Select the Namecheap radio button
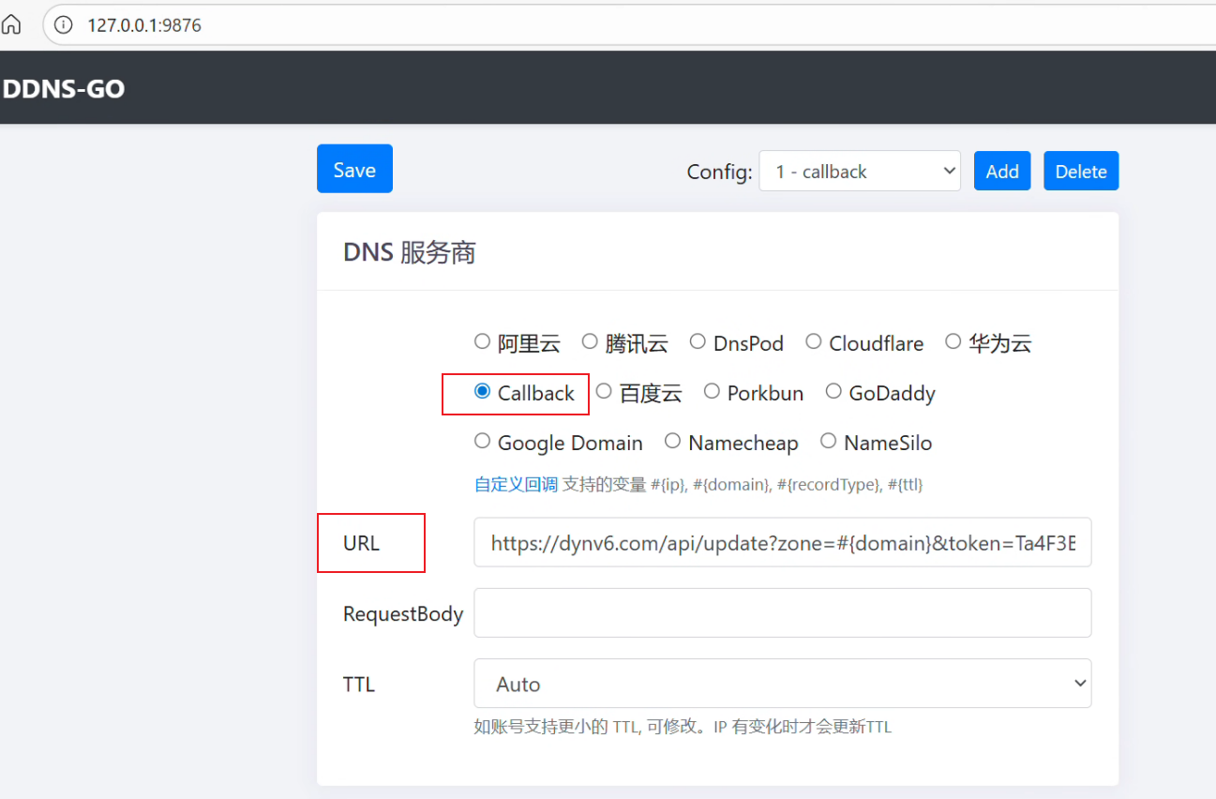Viewport: 1216px width, 799px height. point(672,441)
